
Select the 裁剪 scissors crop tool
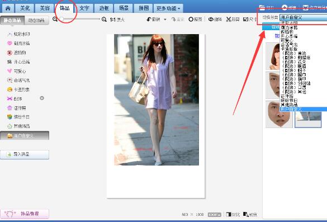click(233, 20)
